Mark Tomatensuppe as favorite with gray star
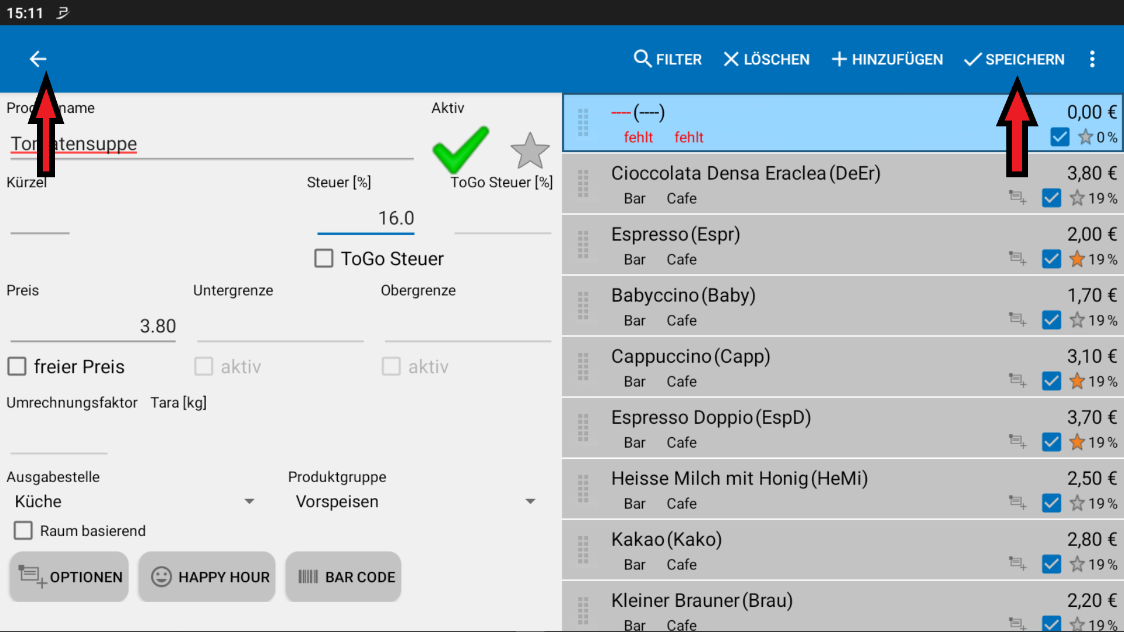Screen dimensions: 1124x632 (530, 151)
